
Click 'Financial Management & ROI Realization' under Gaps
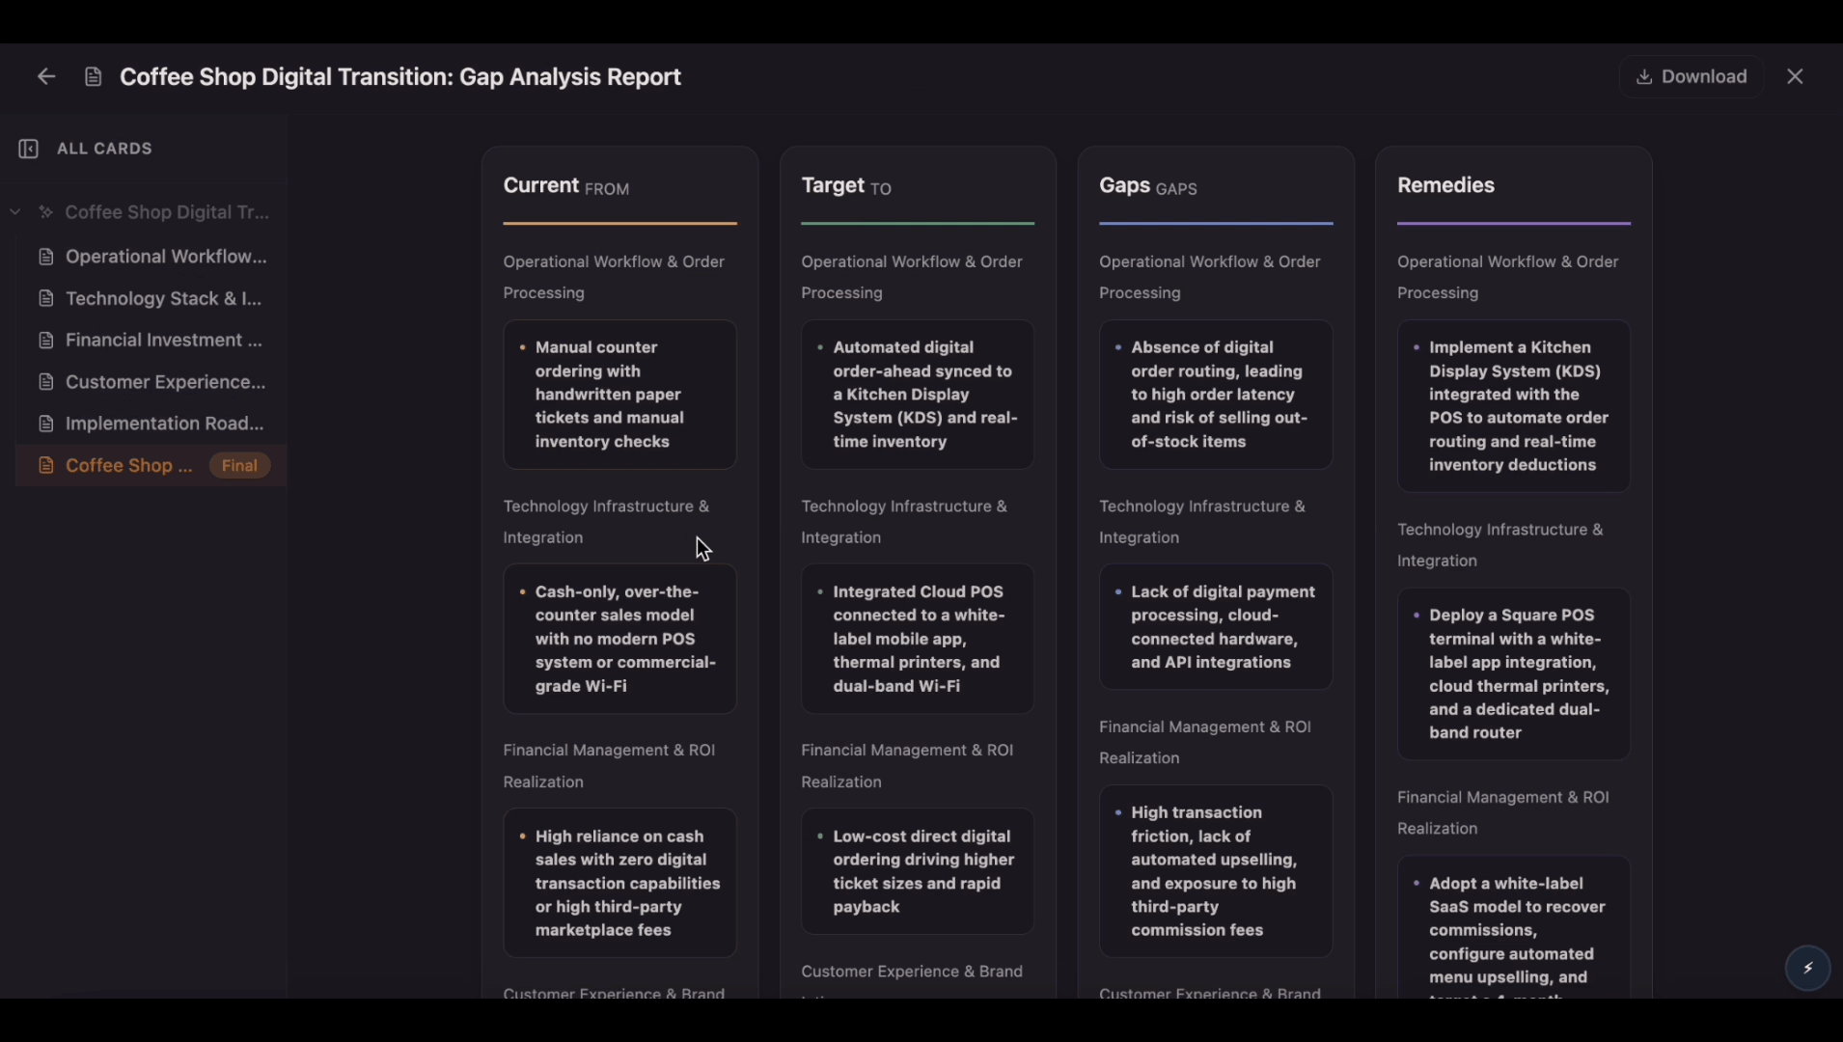tap(1205, 742)
